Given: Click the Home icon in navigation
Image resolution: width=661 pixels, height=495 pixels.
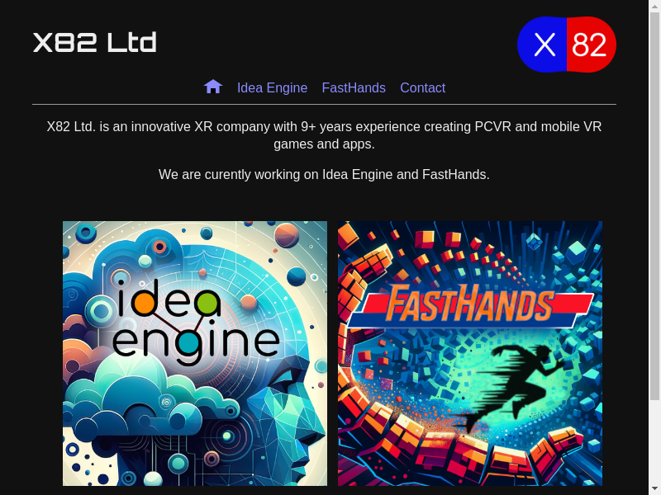Looking at the screenshot, I should click(213, 87).
